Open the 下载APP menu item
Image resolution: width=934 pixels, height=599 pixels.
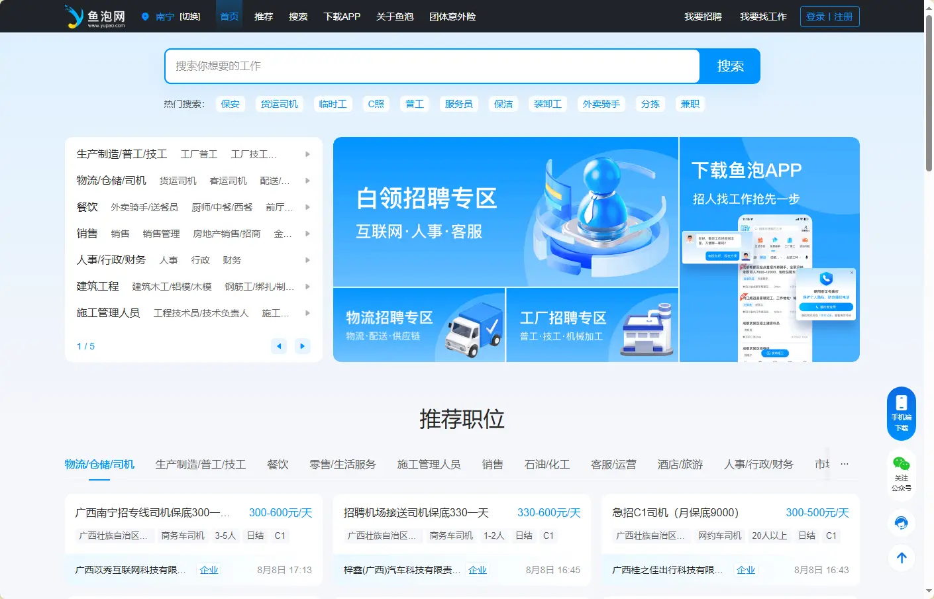342,17
